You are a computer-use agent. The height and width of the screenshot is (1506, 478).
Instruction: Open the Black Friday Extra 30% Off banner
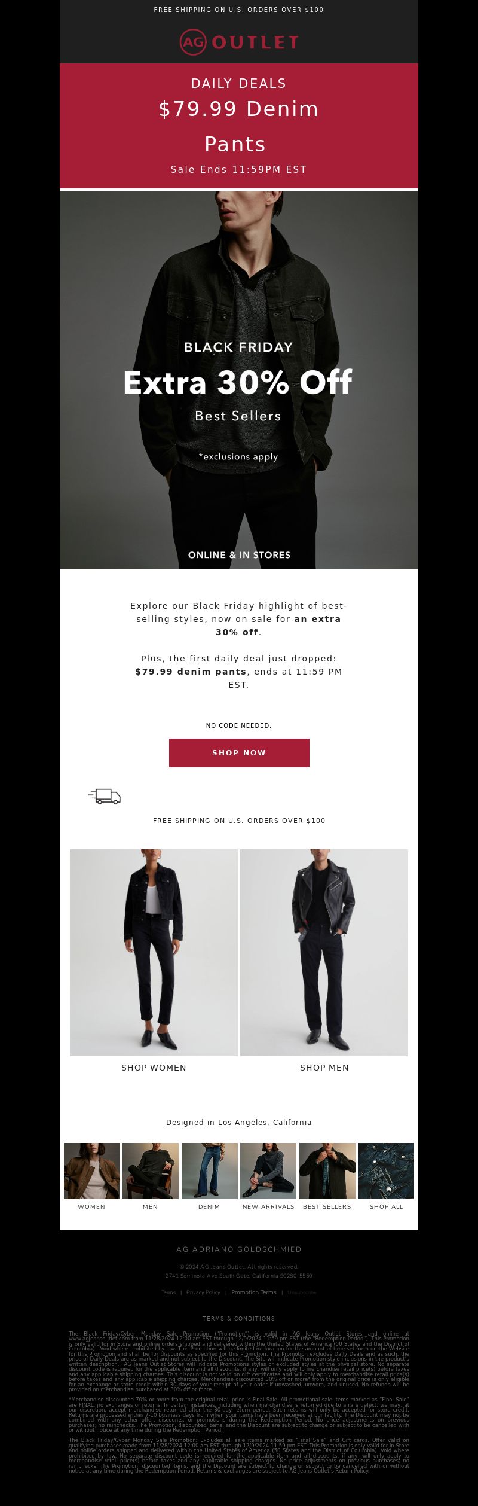click(x=239, y=380)
